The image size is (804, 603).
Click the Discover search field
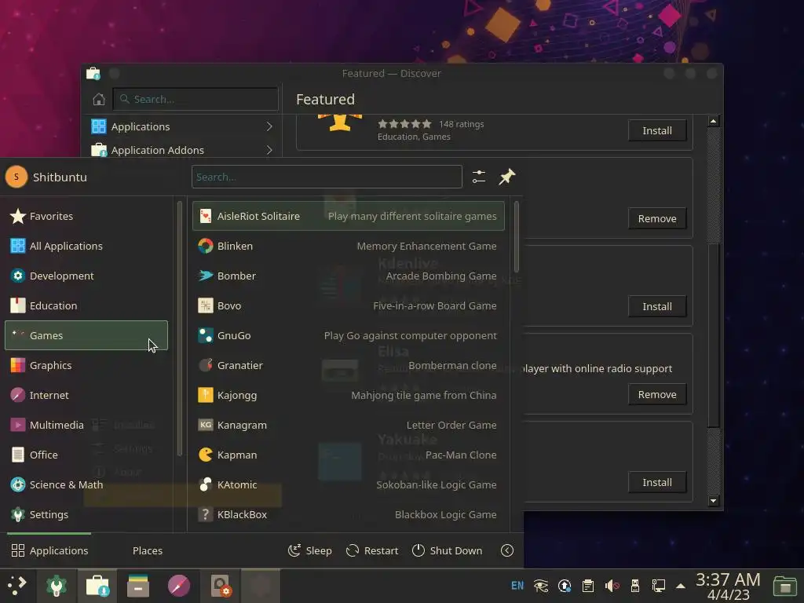click(x=196, y=99)
